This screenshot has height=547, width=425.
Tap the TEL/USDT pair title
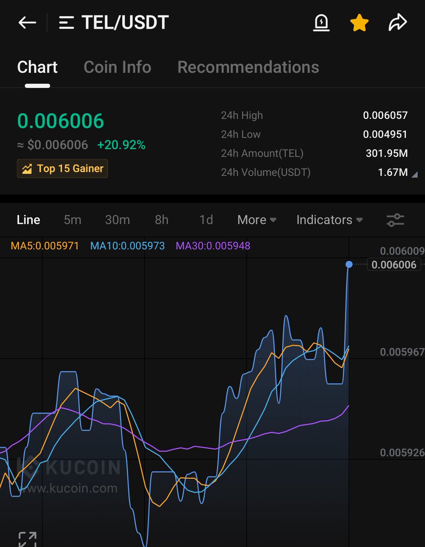click(x=125, y=23)
